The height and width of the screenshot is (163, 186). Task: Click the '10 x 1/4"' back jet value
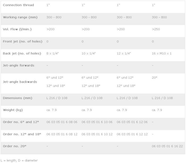pyautogui.click(x=89, y=53)
